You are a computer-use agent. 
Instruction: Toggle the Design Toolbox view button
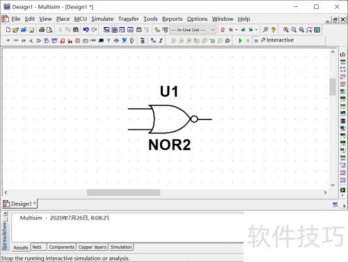coord(106,30)
